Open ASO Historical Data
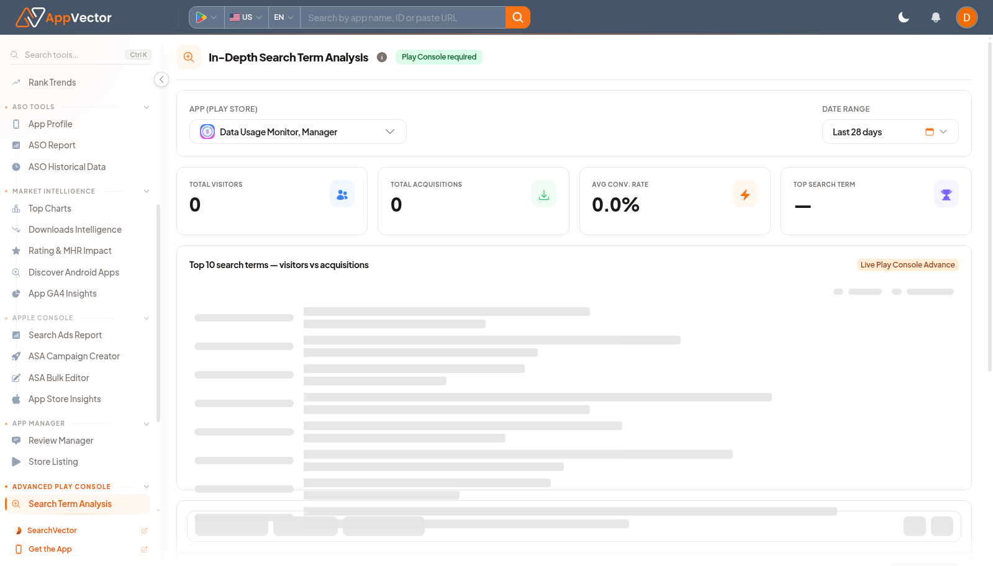993x566 pixels. pos(67,167)
